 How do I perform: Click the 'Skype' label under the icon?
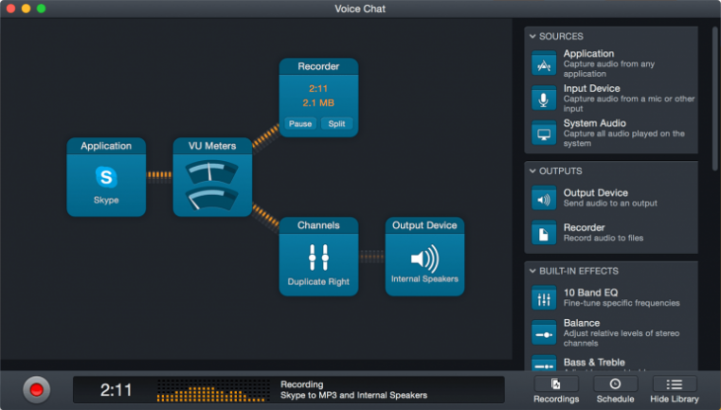[x=106, y=200]
